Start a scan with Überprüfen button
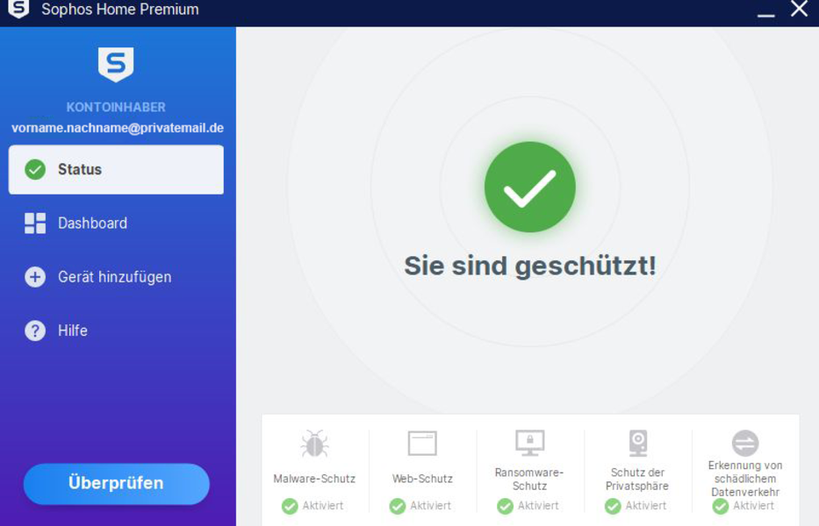 [x=117, y=484]
